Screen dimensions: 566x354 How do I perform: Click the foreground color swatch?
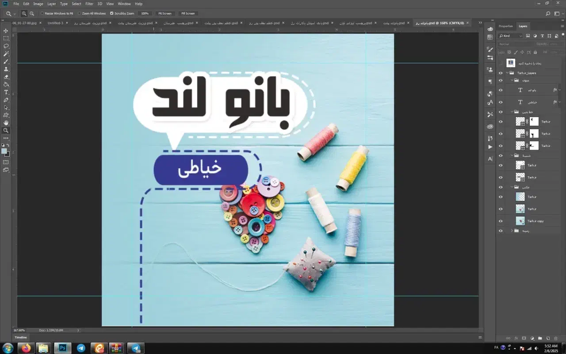point(4,151)
